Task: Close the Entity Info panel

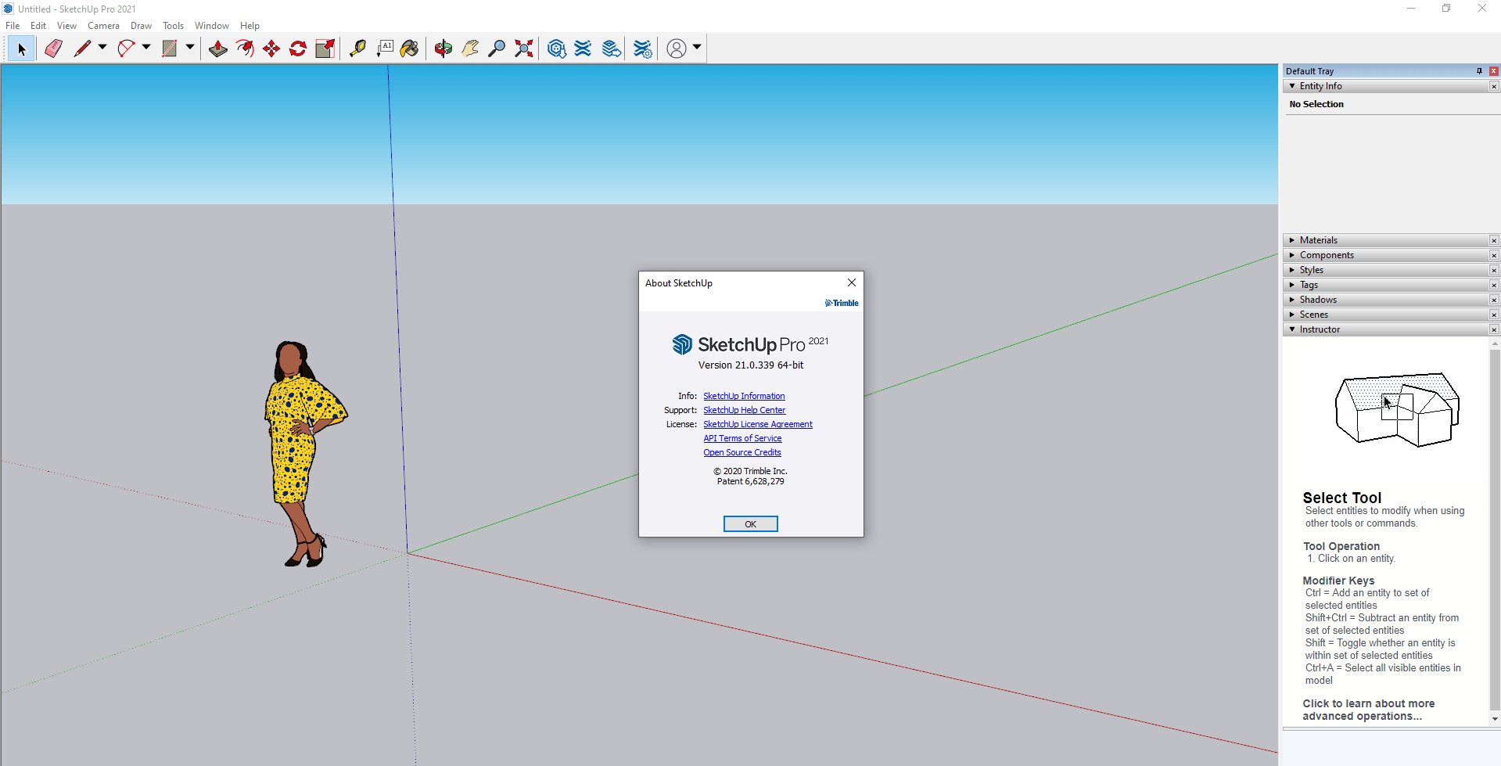Action: [x=1494, y=86]
